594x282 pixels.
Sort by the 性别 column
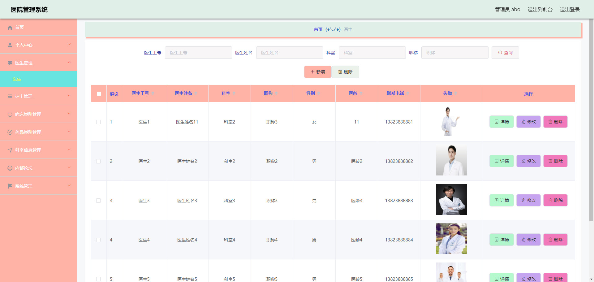[x=319, y=93]
